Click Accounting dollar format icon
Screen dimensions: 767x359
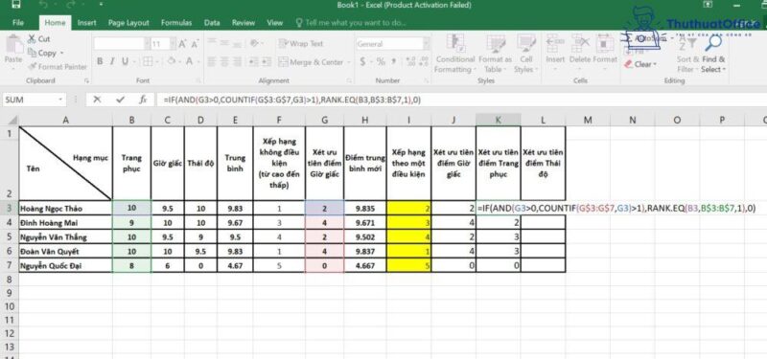(363, 62)
